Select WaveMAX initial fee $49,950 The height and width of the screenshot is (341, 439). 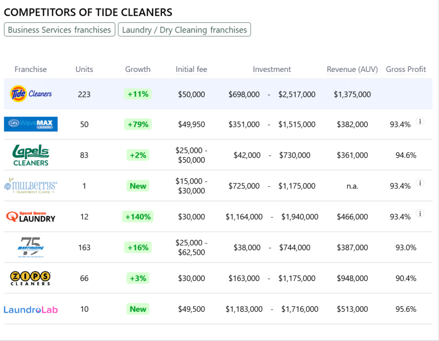(x=192, y=125)
